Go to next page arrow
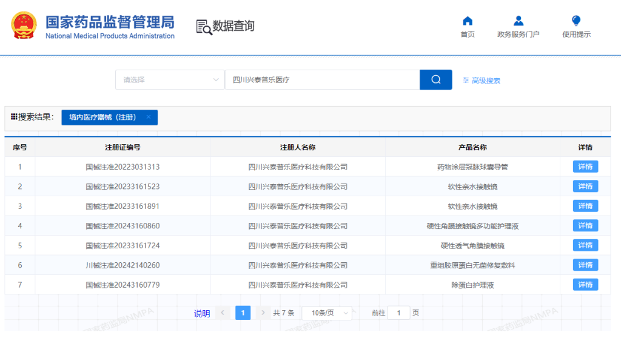 pyautogui.click(x=263, y=313)
